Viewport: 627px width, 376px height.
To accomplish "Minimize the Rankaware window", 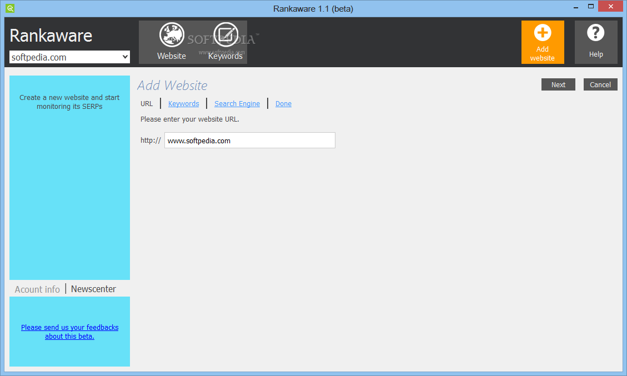I will point(576,7).
